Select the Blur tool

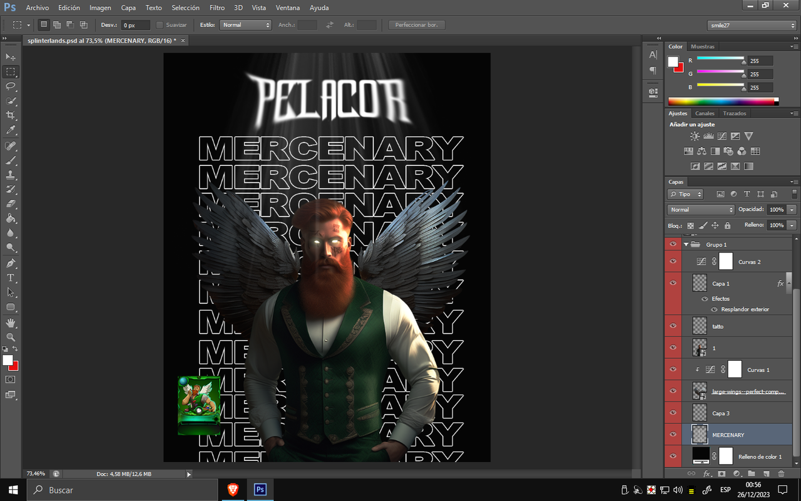coord(11,233)
